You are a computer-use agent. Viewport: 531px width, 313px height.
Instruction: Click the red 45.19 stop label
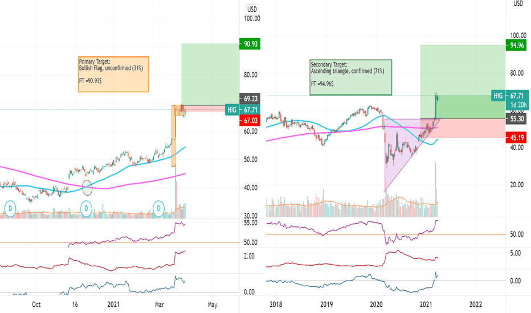click(x=516, y=137)
